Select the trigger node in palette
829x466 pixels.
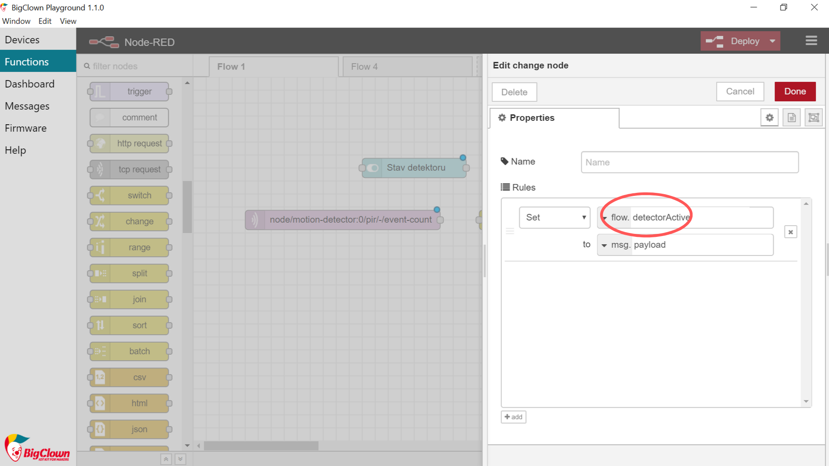(x=129, y=91)
